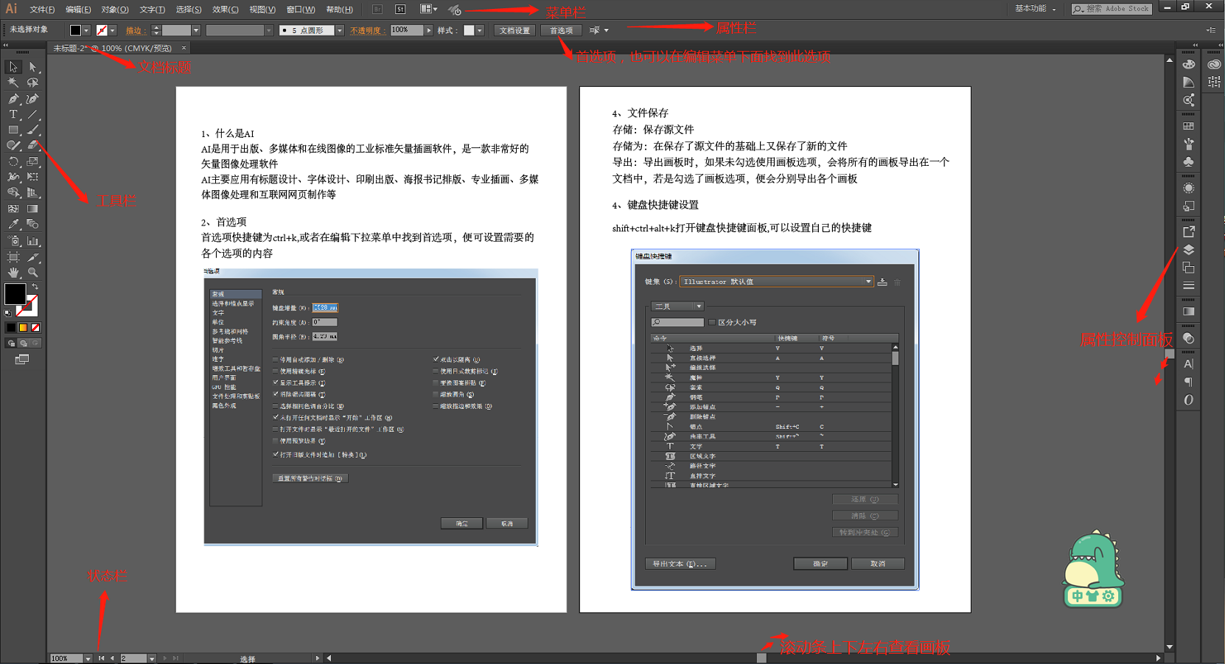
Task: Click the 首选项 button
Action: click(561, 30)
